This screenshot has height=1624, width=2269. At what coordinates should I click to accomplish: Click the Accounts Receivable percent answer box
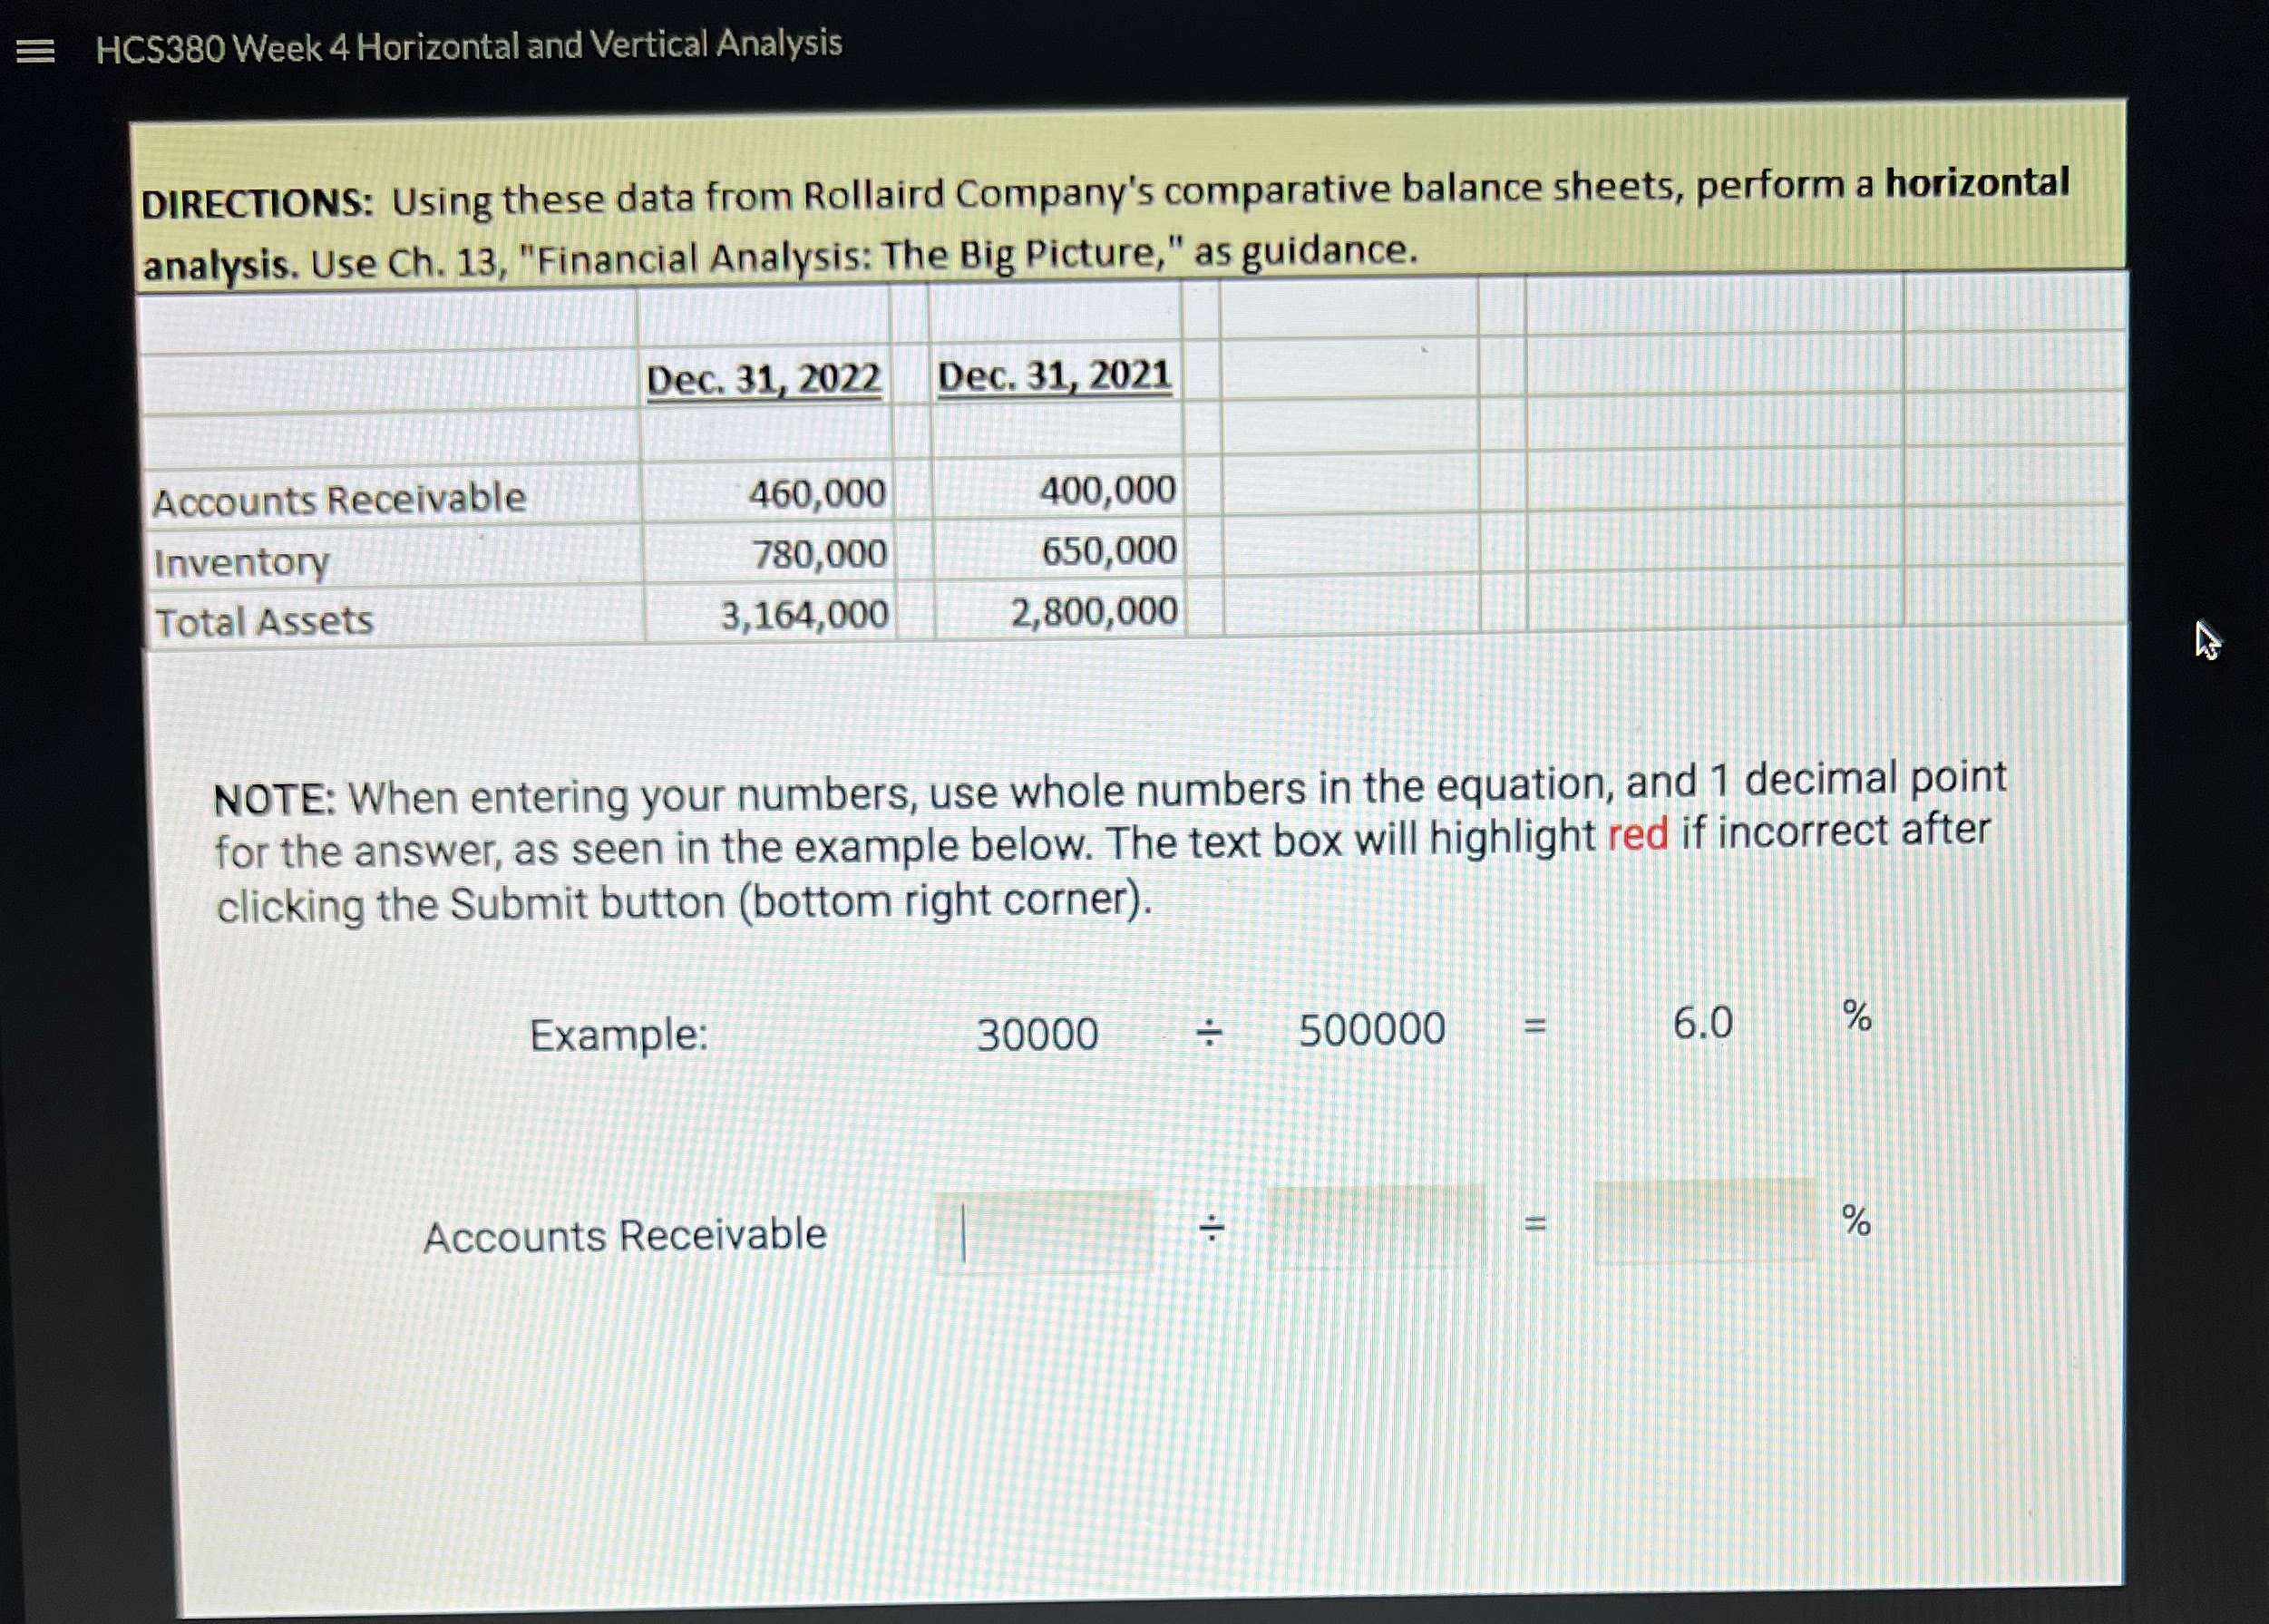click(x=1704, y=1222)
